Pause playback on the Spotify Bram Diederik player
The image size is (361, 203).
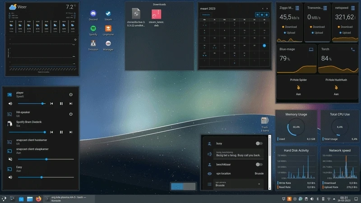(61, 132)
